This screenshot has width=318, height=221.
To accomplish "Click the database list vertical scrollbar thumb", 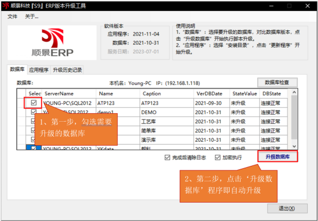I will coord(294,117).
